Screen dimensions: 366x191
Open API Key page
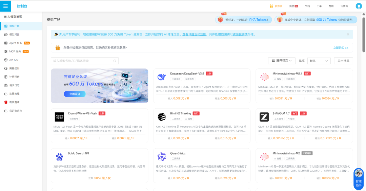(21, 60)
